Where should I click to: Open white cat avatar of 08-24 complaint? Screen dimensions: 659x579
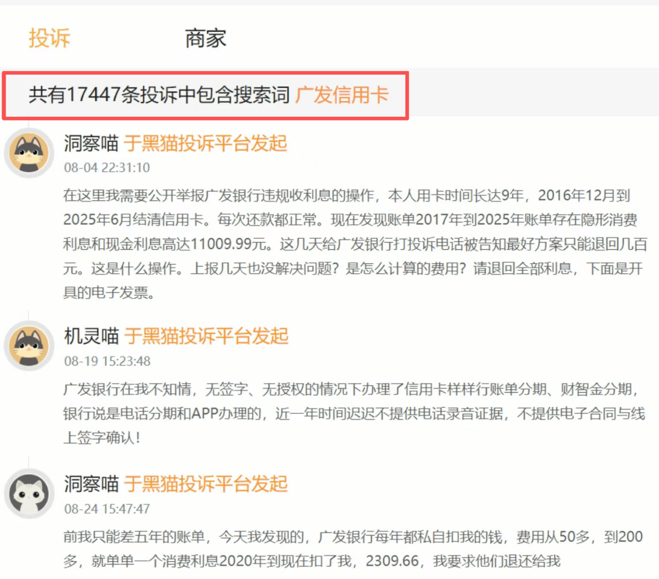[29, 493]
